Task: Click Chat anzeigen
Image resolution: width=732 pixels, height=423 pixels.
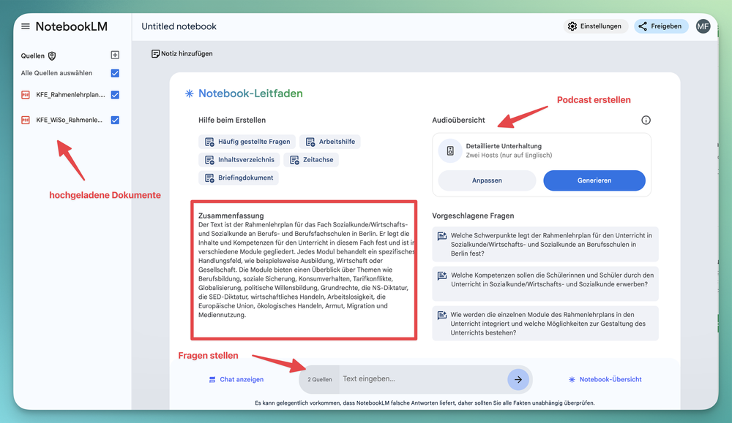Action: click(236, 379)
